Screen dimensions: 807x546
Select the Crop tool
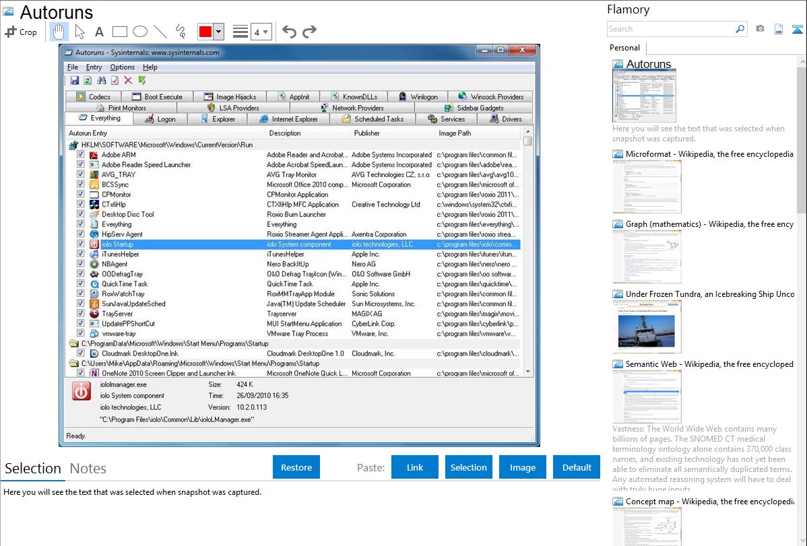coord(21,32)
